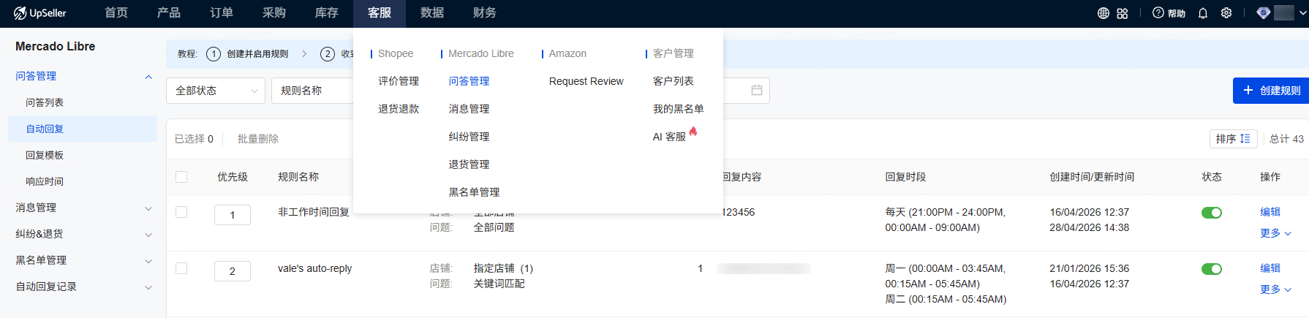Click the vale's auto-reply rule name
This screenshot has height=318, width=1309.
[314, 268]
